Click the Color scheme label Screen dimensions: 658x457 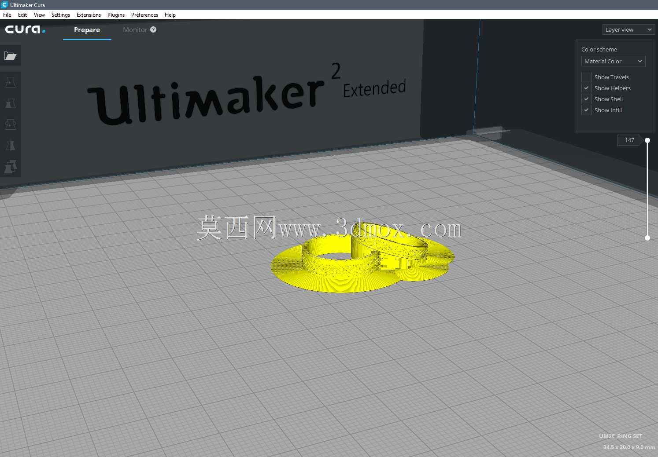pos(599,49)
